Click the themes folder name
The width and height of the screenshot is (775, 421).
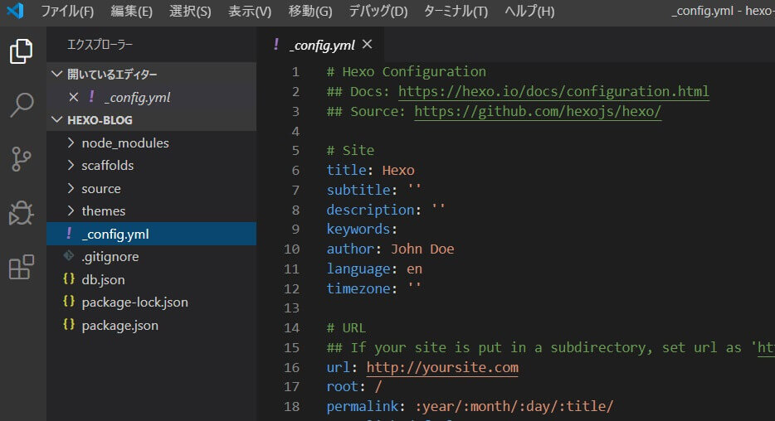103,210
